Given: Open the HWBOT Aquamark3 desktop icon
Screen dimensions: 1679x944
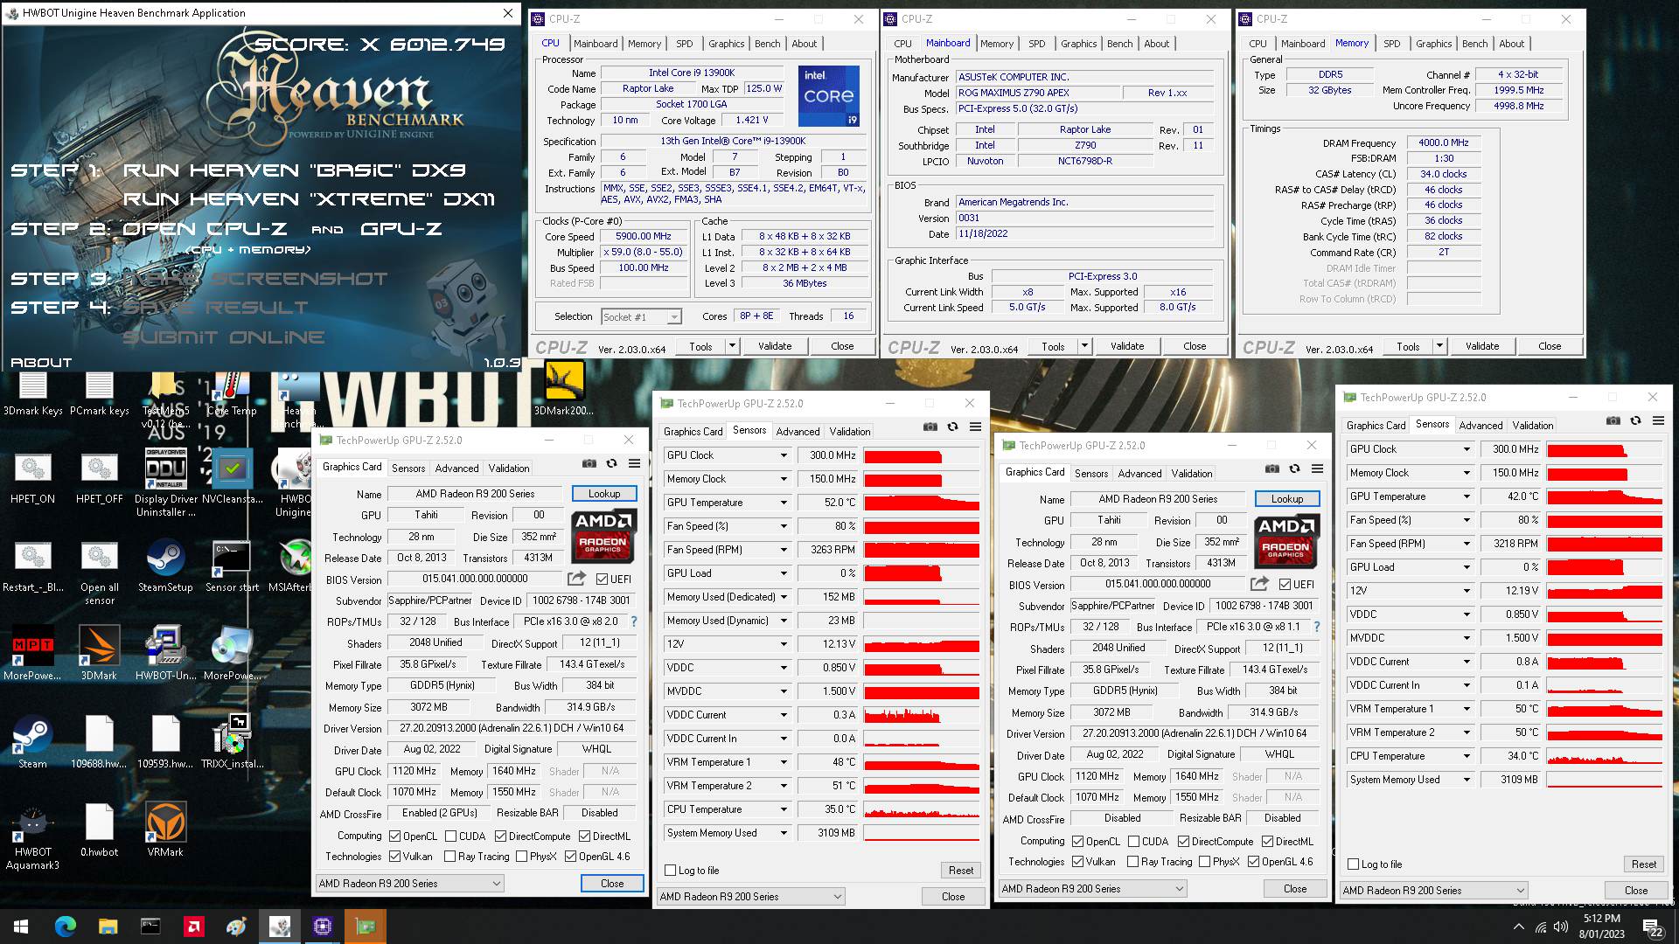Looking at the screenshot, I should click(33, 837).
